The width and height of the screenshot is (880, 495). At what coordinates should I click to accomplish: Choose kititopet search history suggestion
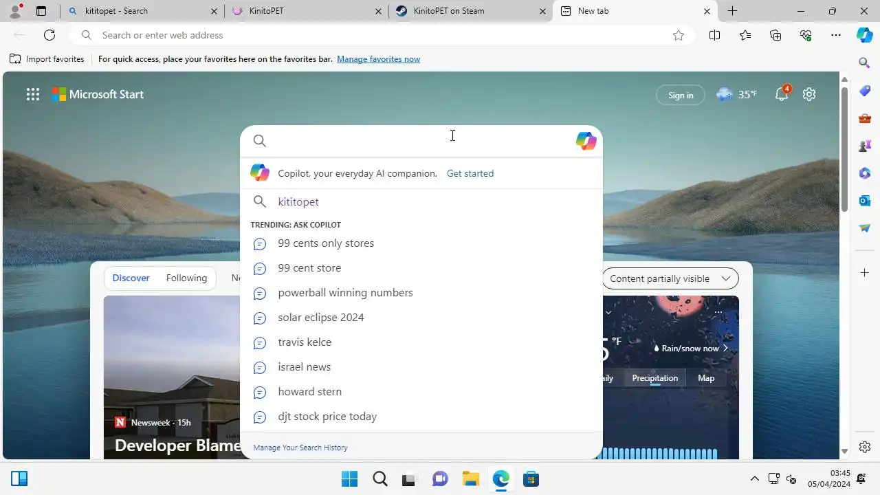point(421,201)
